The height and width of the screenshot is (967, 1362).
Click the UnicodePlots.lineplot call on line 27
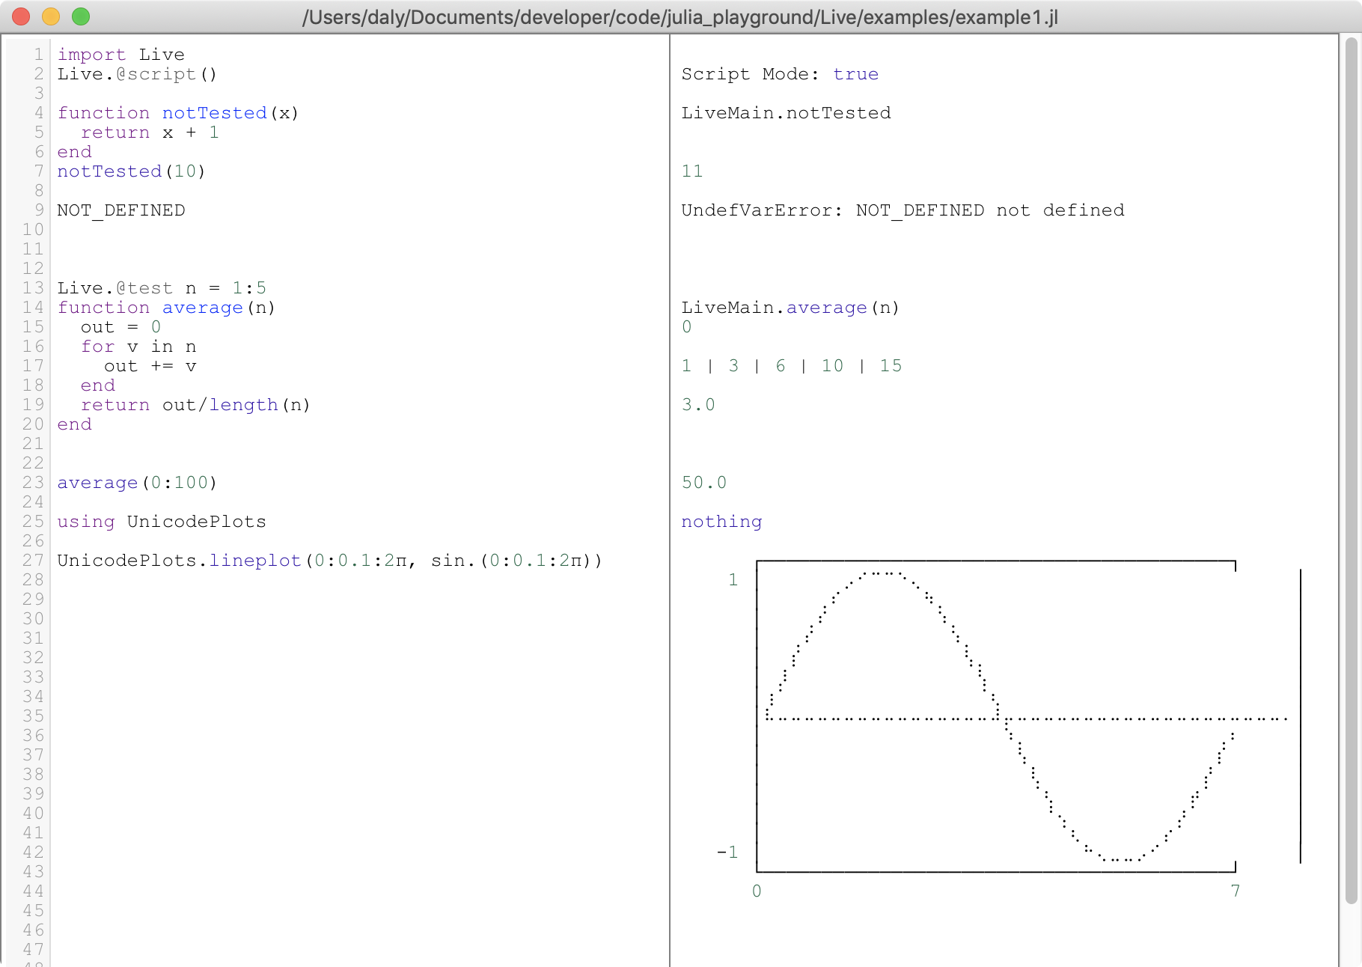329,561
